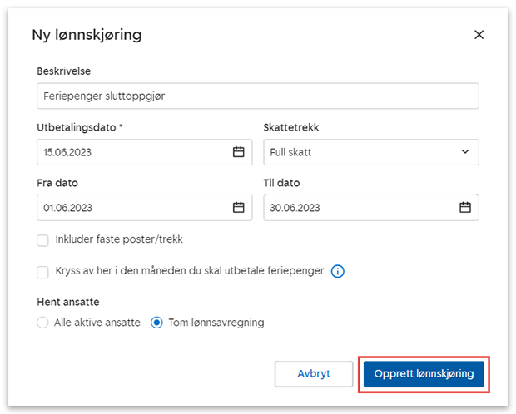Open the Full skatt combo box
This screenshot has width=516, height=414.
pyautogui.click(x=358, y=152)
